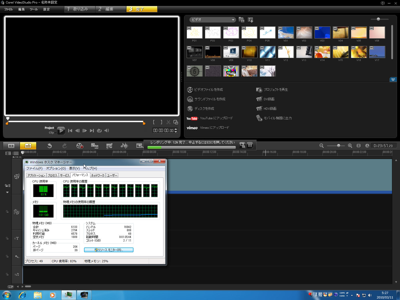Open the Batch Convert icon in timeline toolbar
400x300 pixels.
point(94,146)
